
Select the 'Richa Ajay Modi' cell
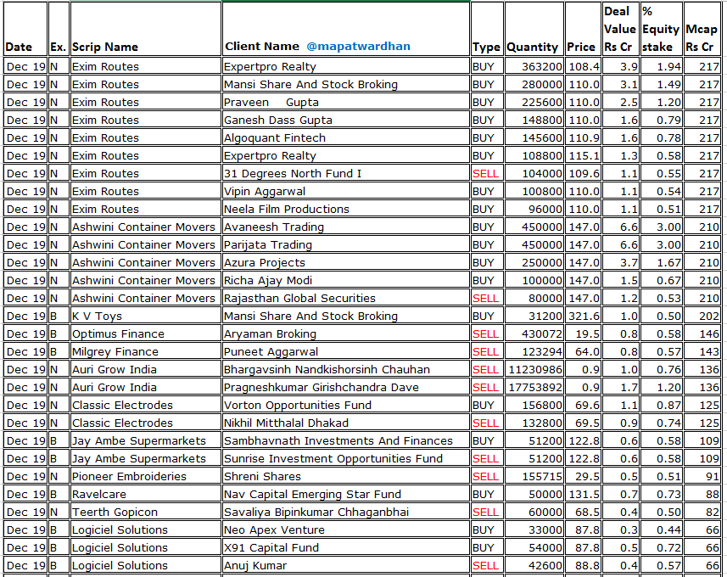tap(346, 280)
